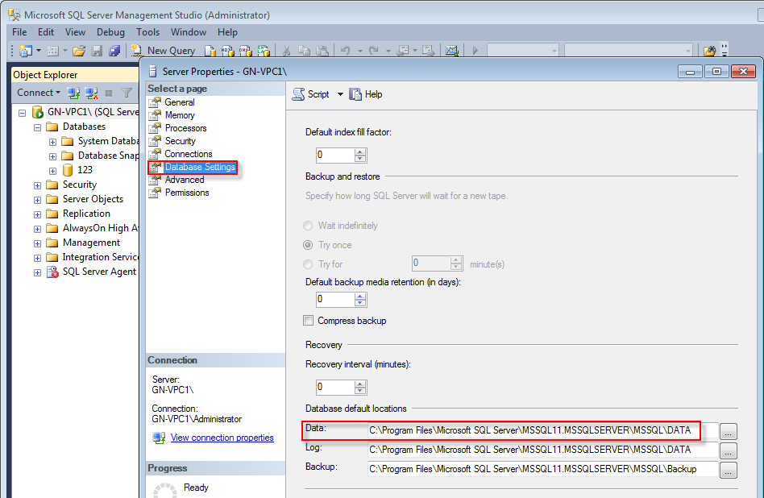
Task: Click the Stop icon in Object Explorer
Action: (x=109, y=93)
